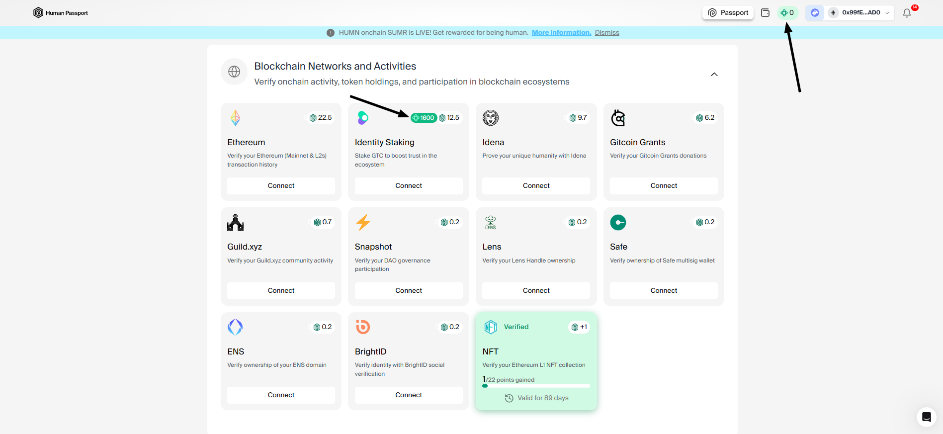Click the Human Passport logo

pos(60,13)
